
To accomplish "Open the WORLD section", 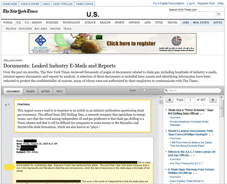I will pos(8,22).
